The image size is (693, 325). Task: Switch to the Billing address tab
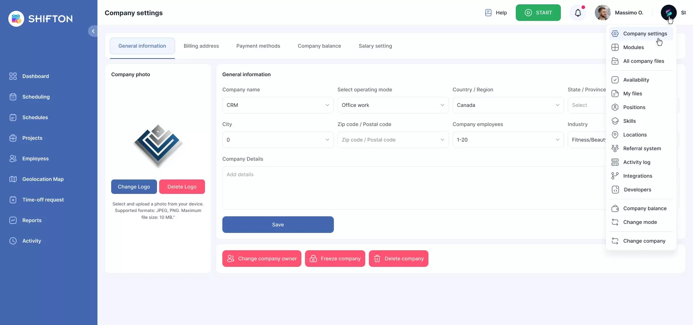point(201,46)
